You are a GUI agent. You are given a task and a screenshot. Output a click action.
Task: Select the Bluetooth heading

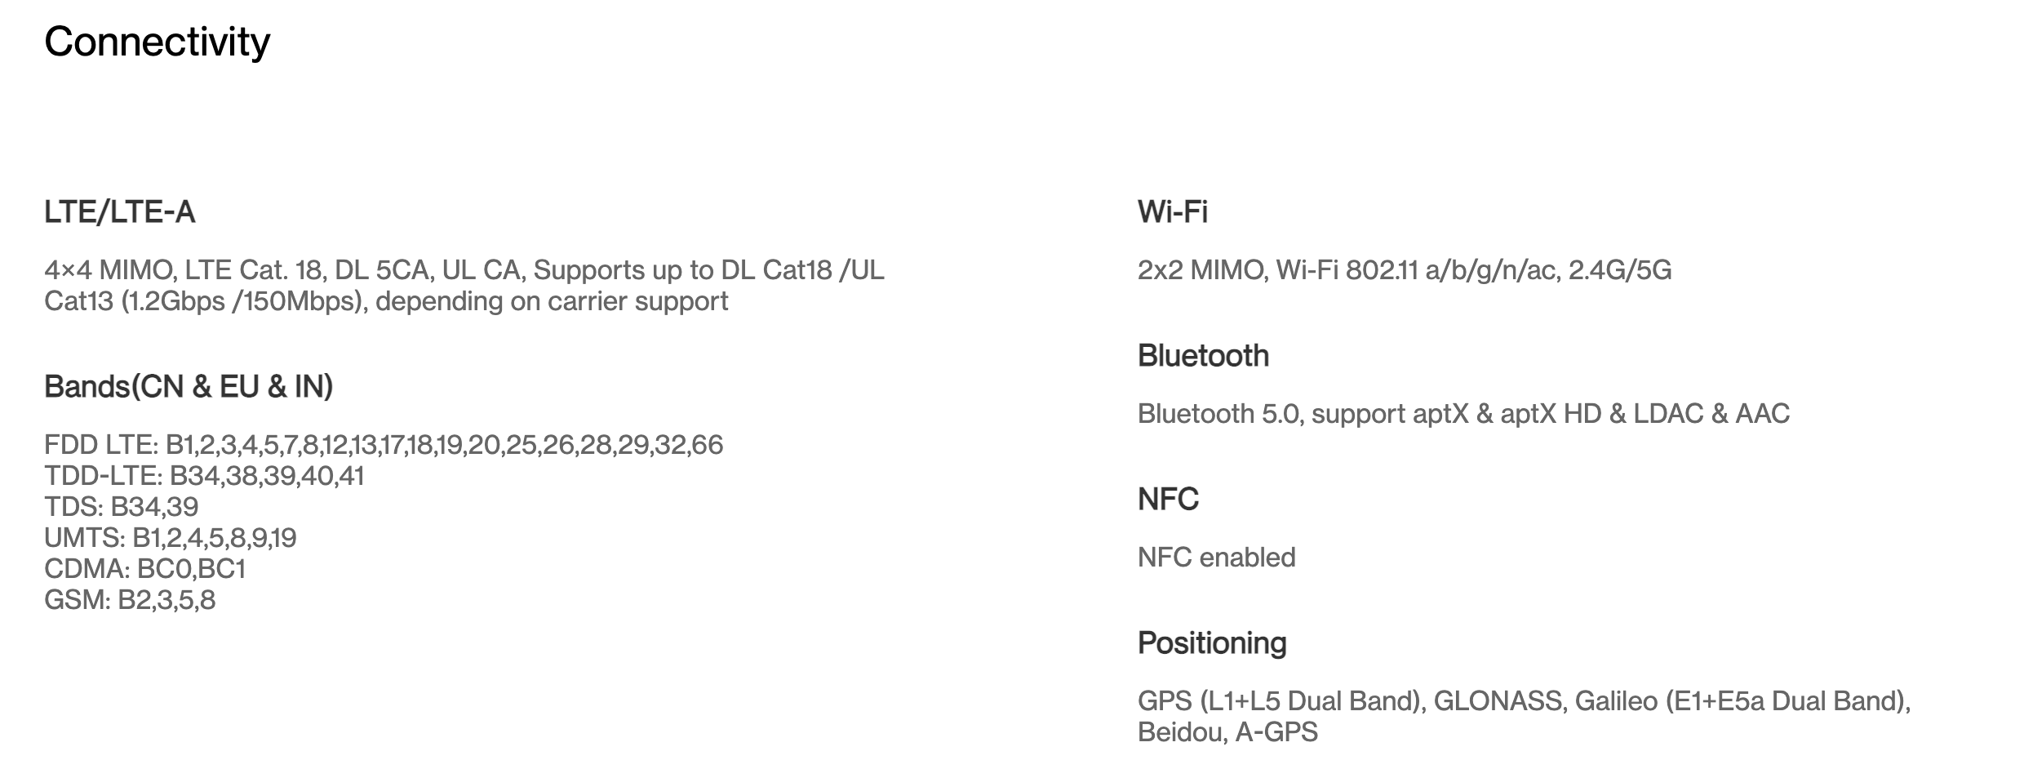[1203, 356]
